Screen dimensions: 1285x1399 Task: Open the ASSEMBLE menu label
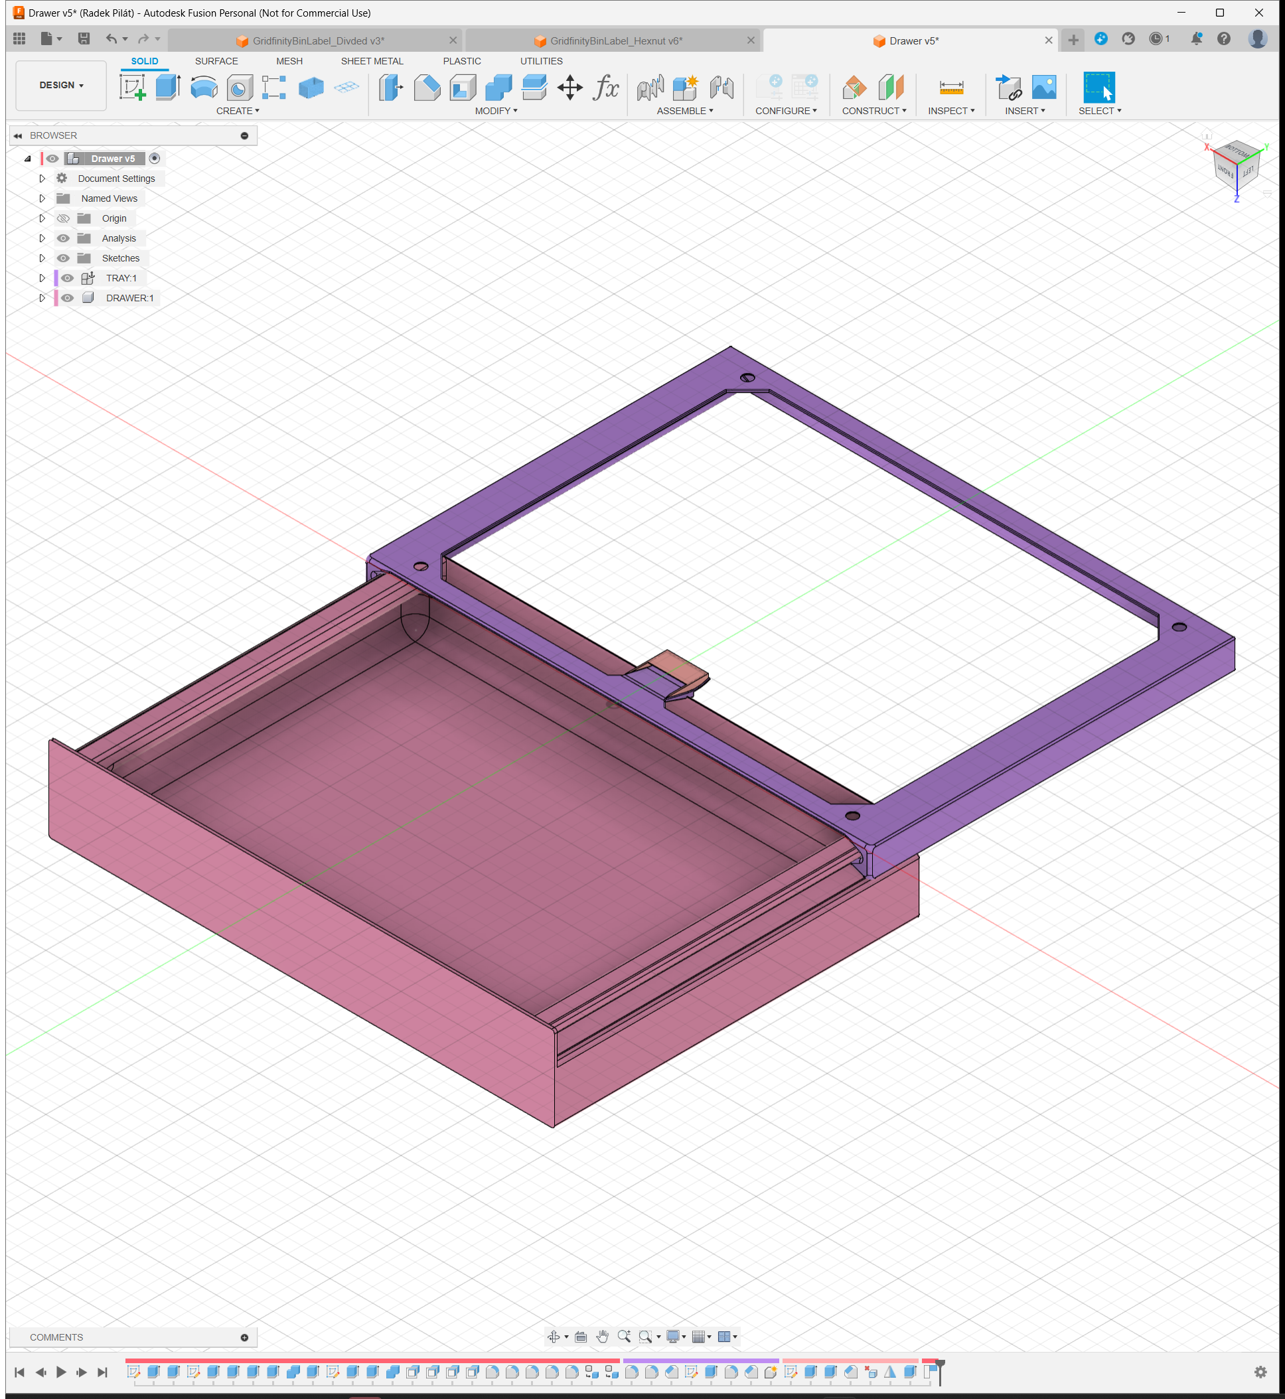point(685,111)
